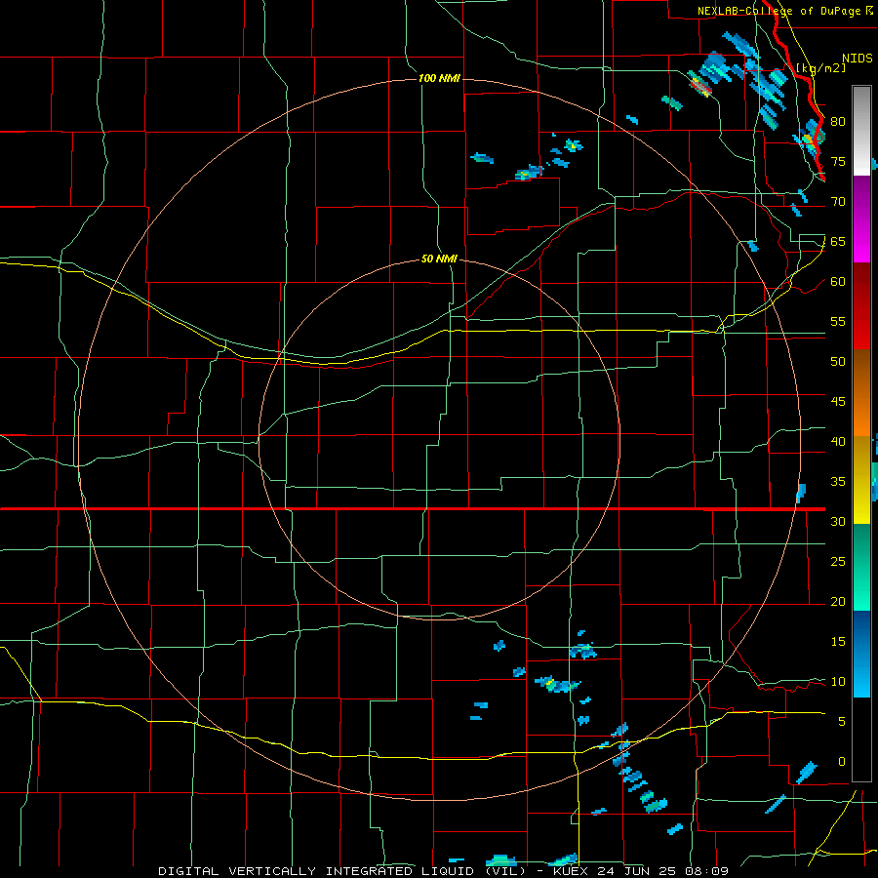Pick the blue segment of the color bar

(x=861, y=654)
